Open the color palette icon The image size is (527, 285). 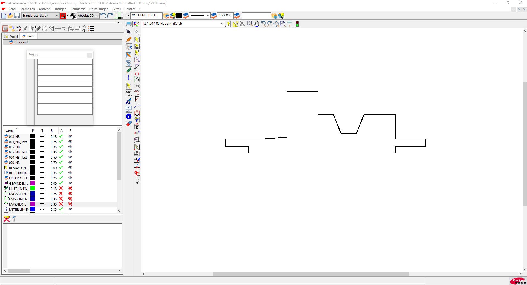[136, 24]
